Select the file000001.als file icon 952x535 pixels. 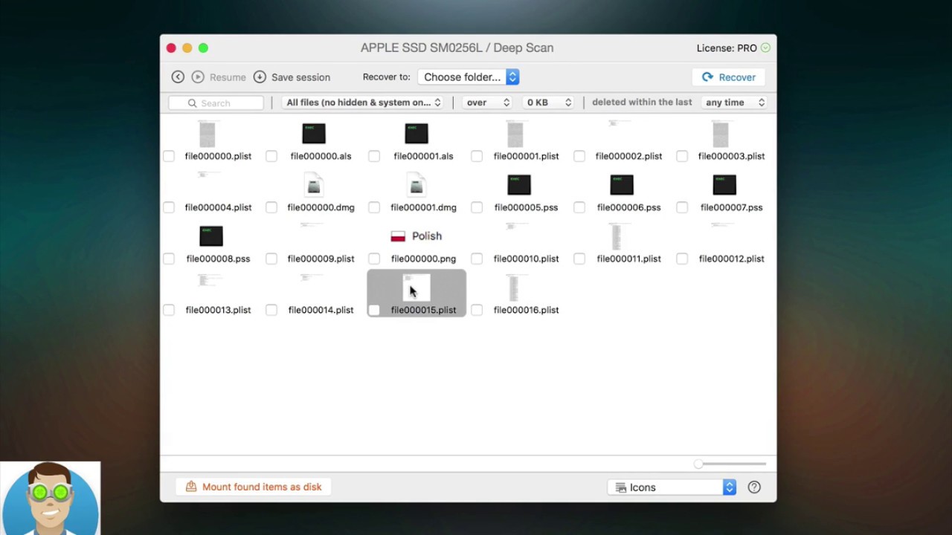[416, 134]
